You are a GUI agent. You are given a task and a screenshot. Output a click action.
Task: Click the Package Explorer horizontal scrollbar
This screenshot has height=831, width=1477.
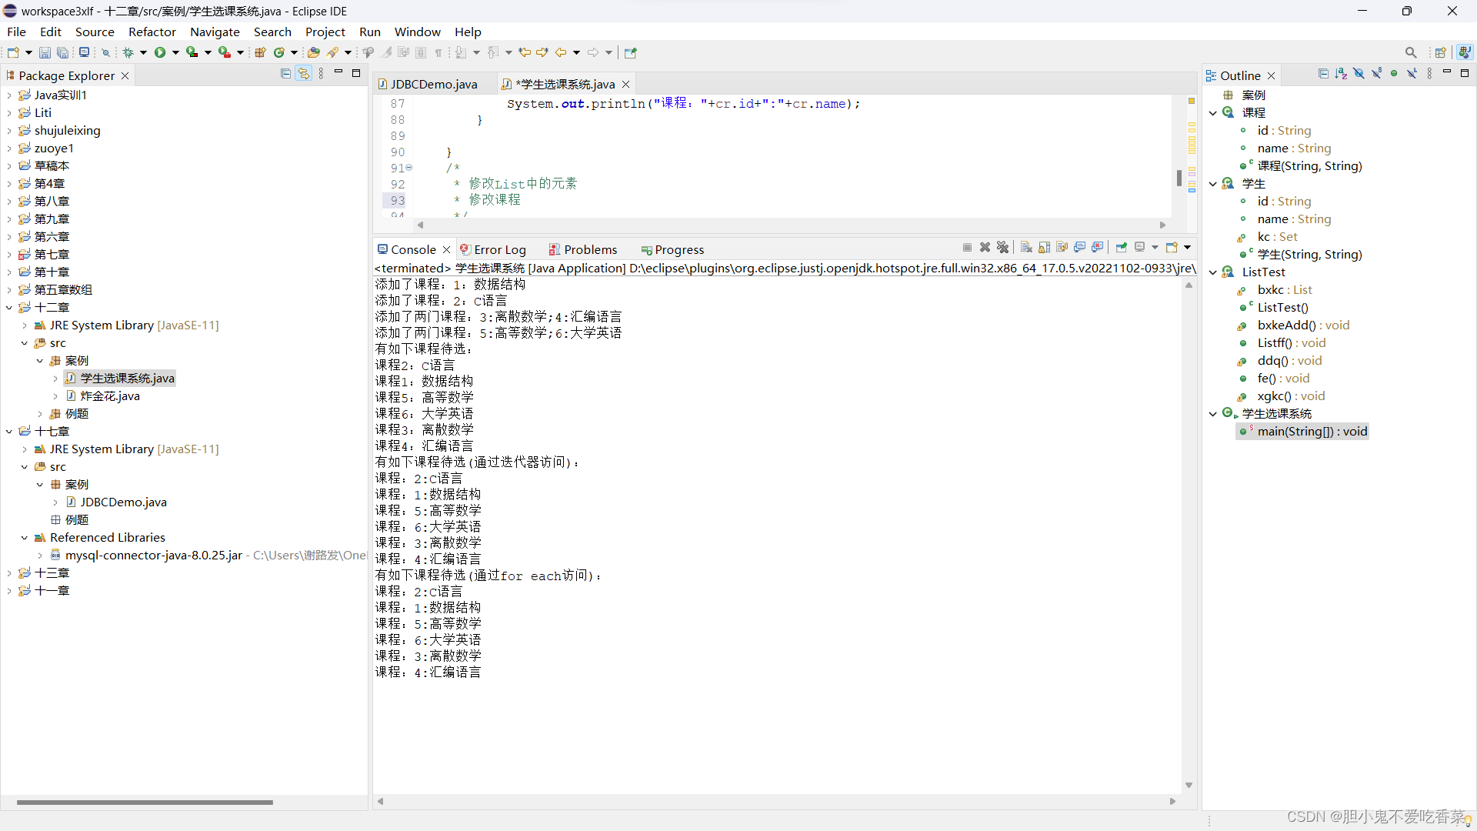(x=145, y=802)
